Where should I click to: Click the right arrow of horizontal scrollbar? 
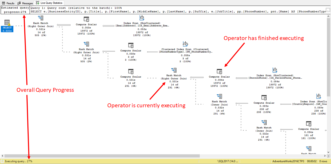(324, 155)
